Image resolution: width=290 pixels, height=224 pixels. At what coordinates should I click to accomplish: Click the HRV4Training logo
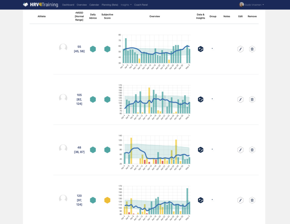click(41, 5)
